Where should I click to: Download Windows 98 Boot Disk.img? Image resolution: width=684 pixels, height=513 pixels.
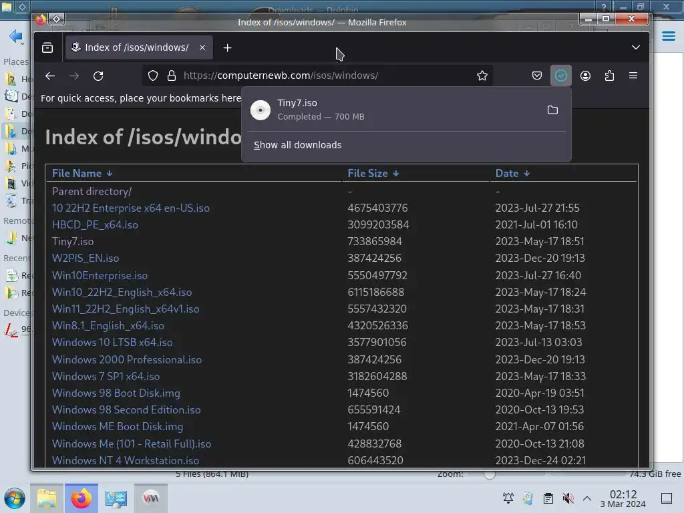pyautogui.click(x=116, y=393)
